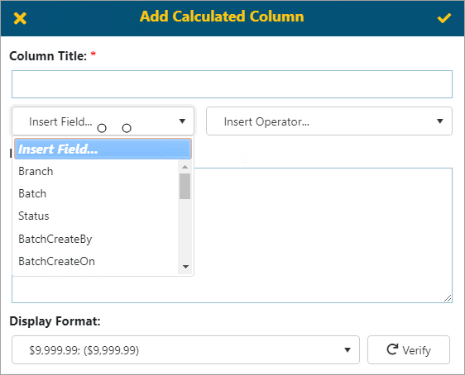Click the field list scrollbar thumb
Screen dimensions: 465x375
[185, 186]
